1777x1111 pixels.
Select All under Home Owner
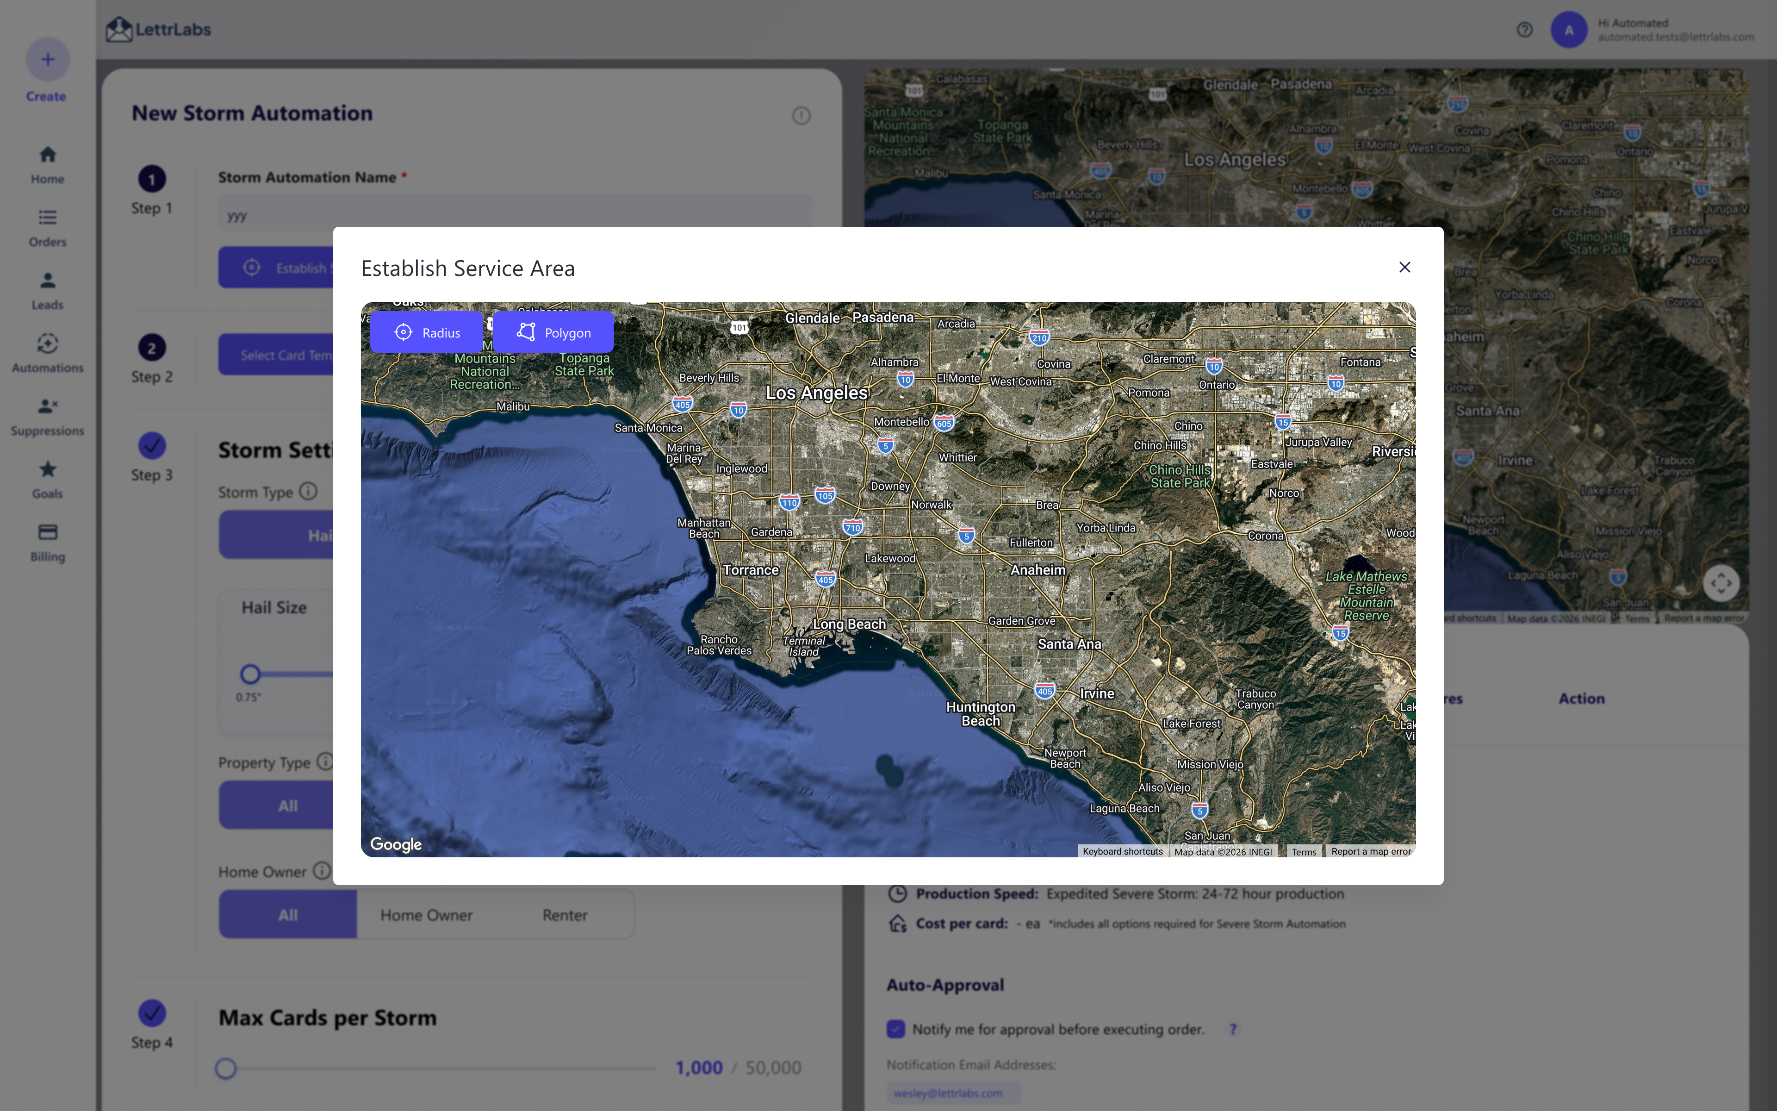pos(288,915)
